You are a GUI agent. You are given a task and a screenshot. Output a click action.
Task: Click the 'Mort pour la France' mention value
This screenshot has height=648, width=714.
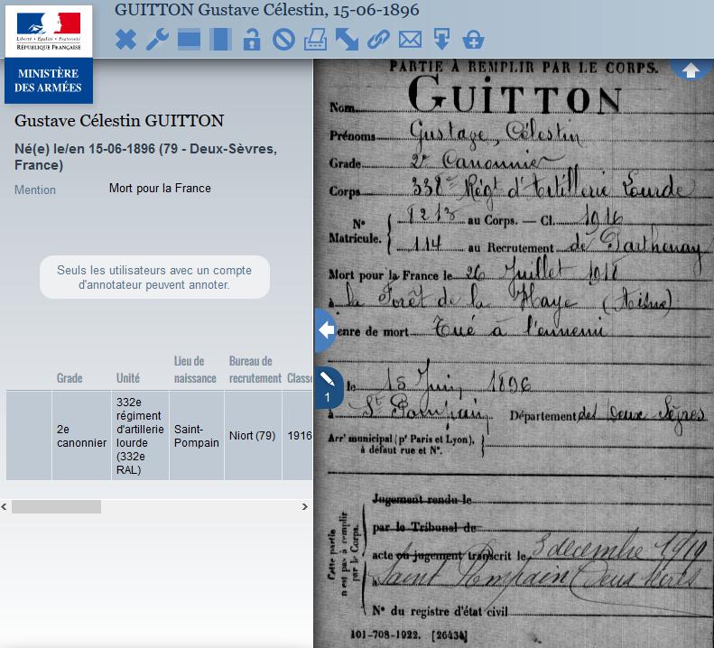[160, 189]
